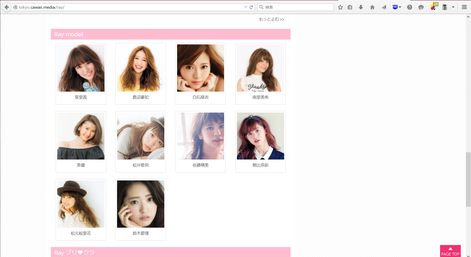The width and height of the screenshot is (471, 257).
Task: Open the 美優 model photo
Action: click(81, 136)
